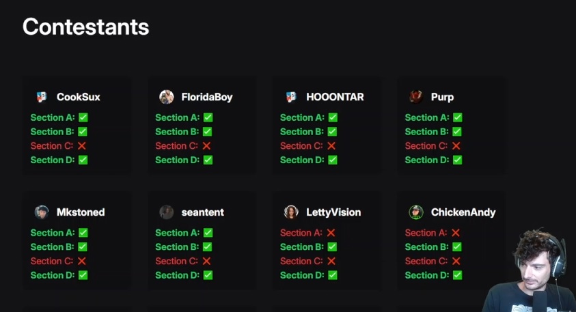Click CookSux's Section A green checkmark
576x312 pixels.
coord(83,117)
